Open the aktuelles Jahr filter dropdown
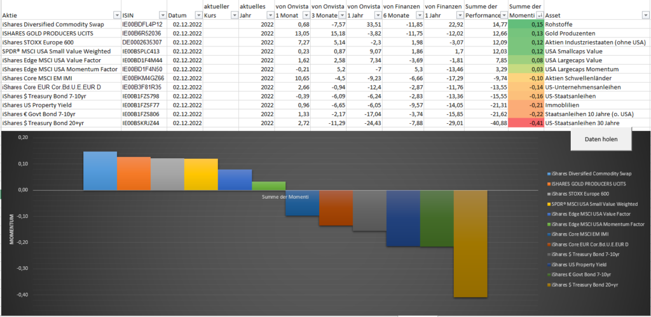Screen dimensions: 651x317 (x=270, y=15)
